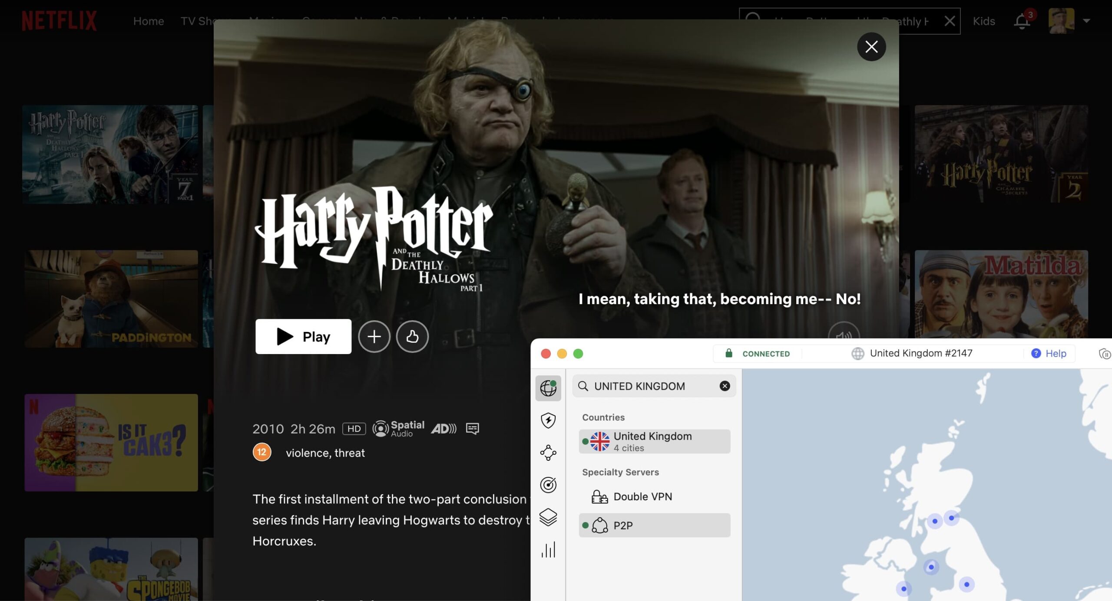1112x601 pixels.
Task: Give Deathly Hallows a thumbs up
Action: coord(412,336)
